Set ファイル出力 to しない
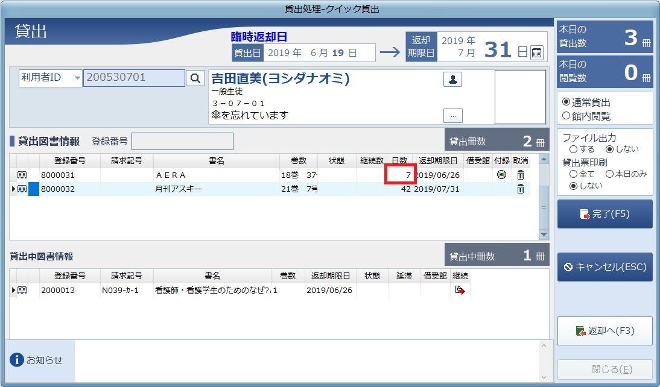The width and height of the screenshot is (660, 387). coord(609,149)
